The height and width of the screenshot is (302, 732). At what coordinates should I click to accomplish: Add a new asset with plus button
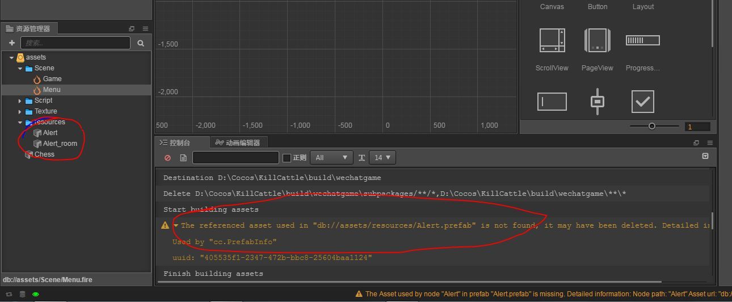[11, 43]
